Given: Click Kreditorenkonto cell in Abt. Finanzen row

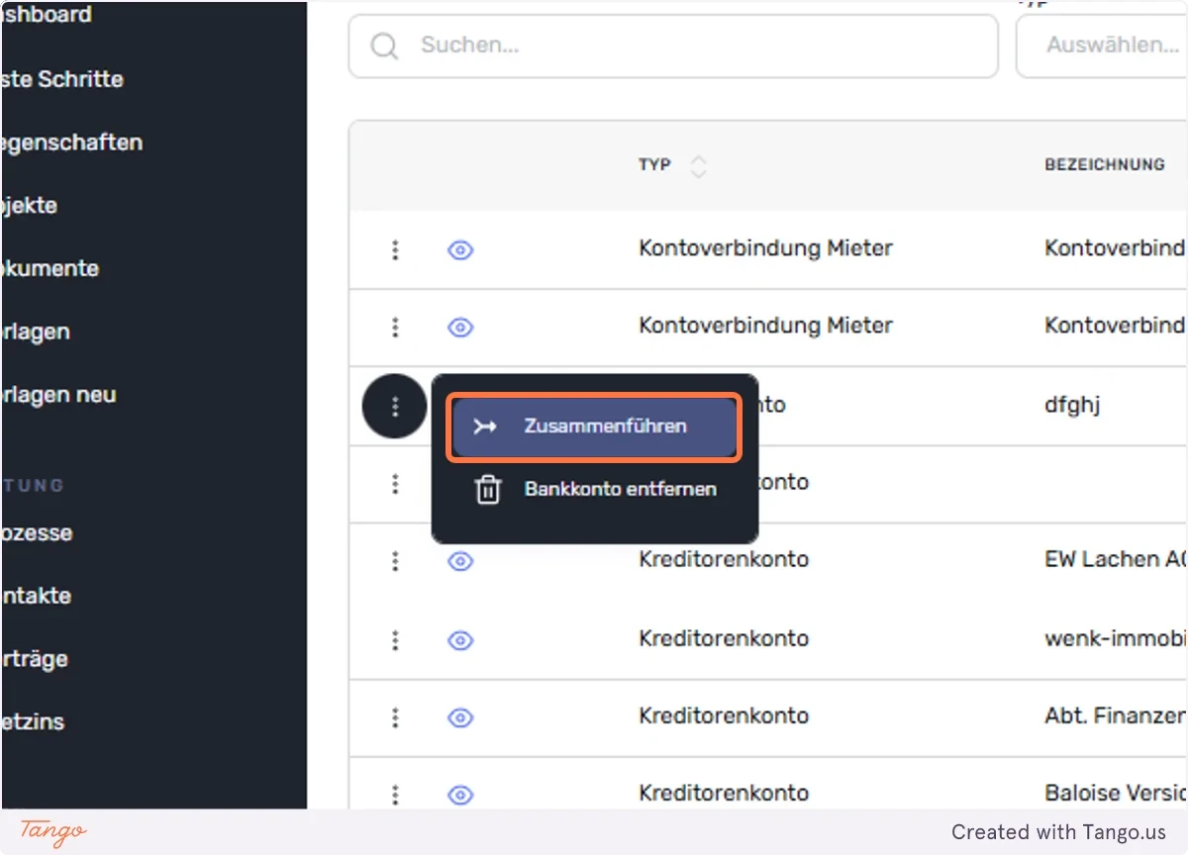Looking at the screenshot, I should point(724,715).
